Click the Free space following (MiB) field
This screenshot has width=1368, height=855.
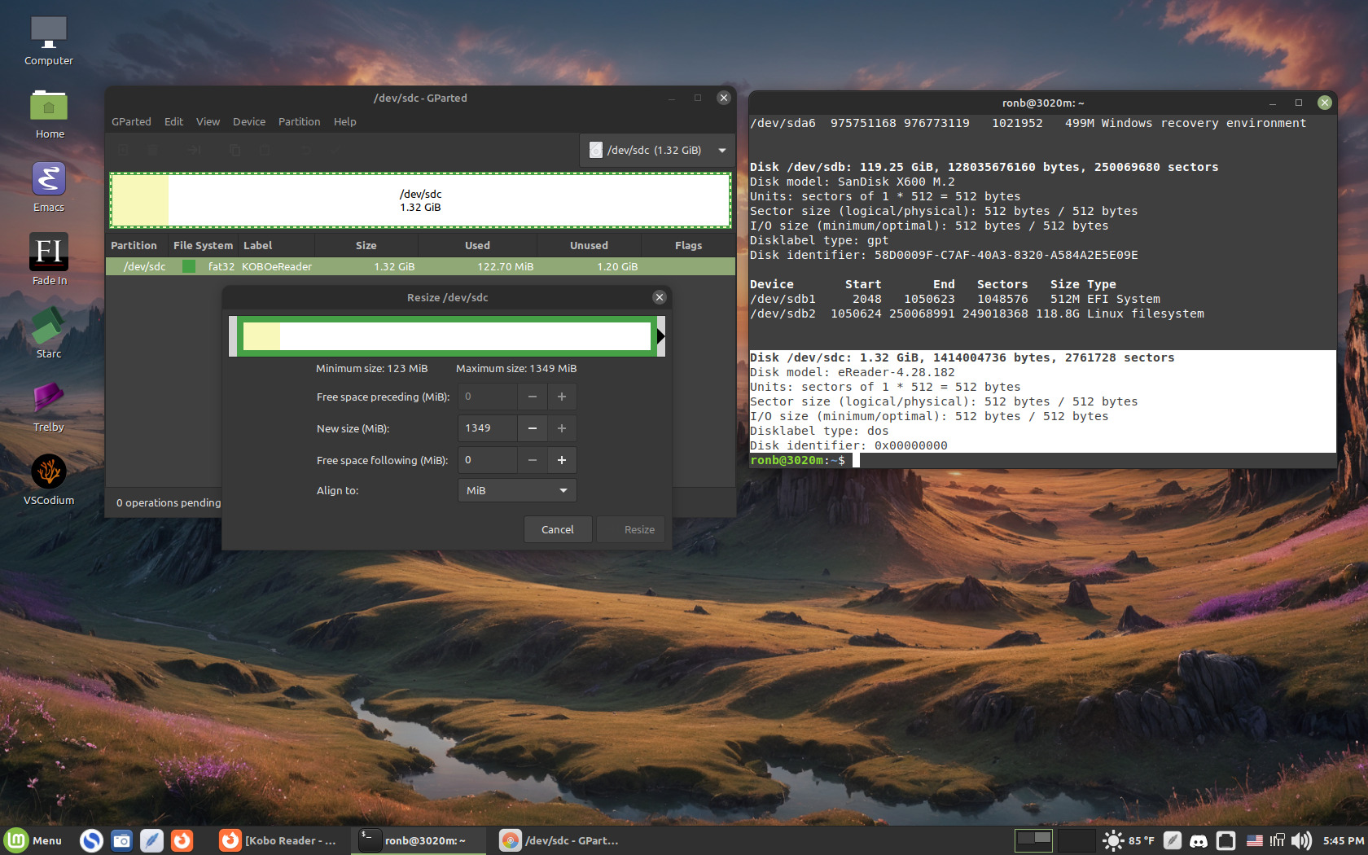487,460
